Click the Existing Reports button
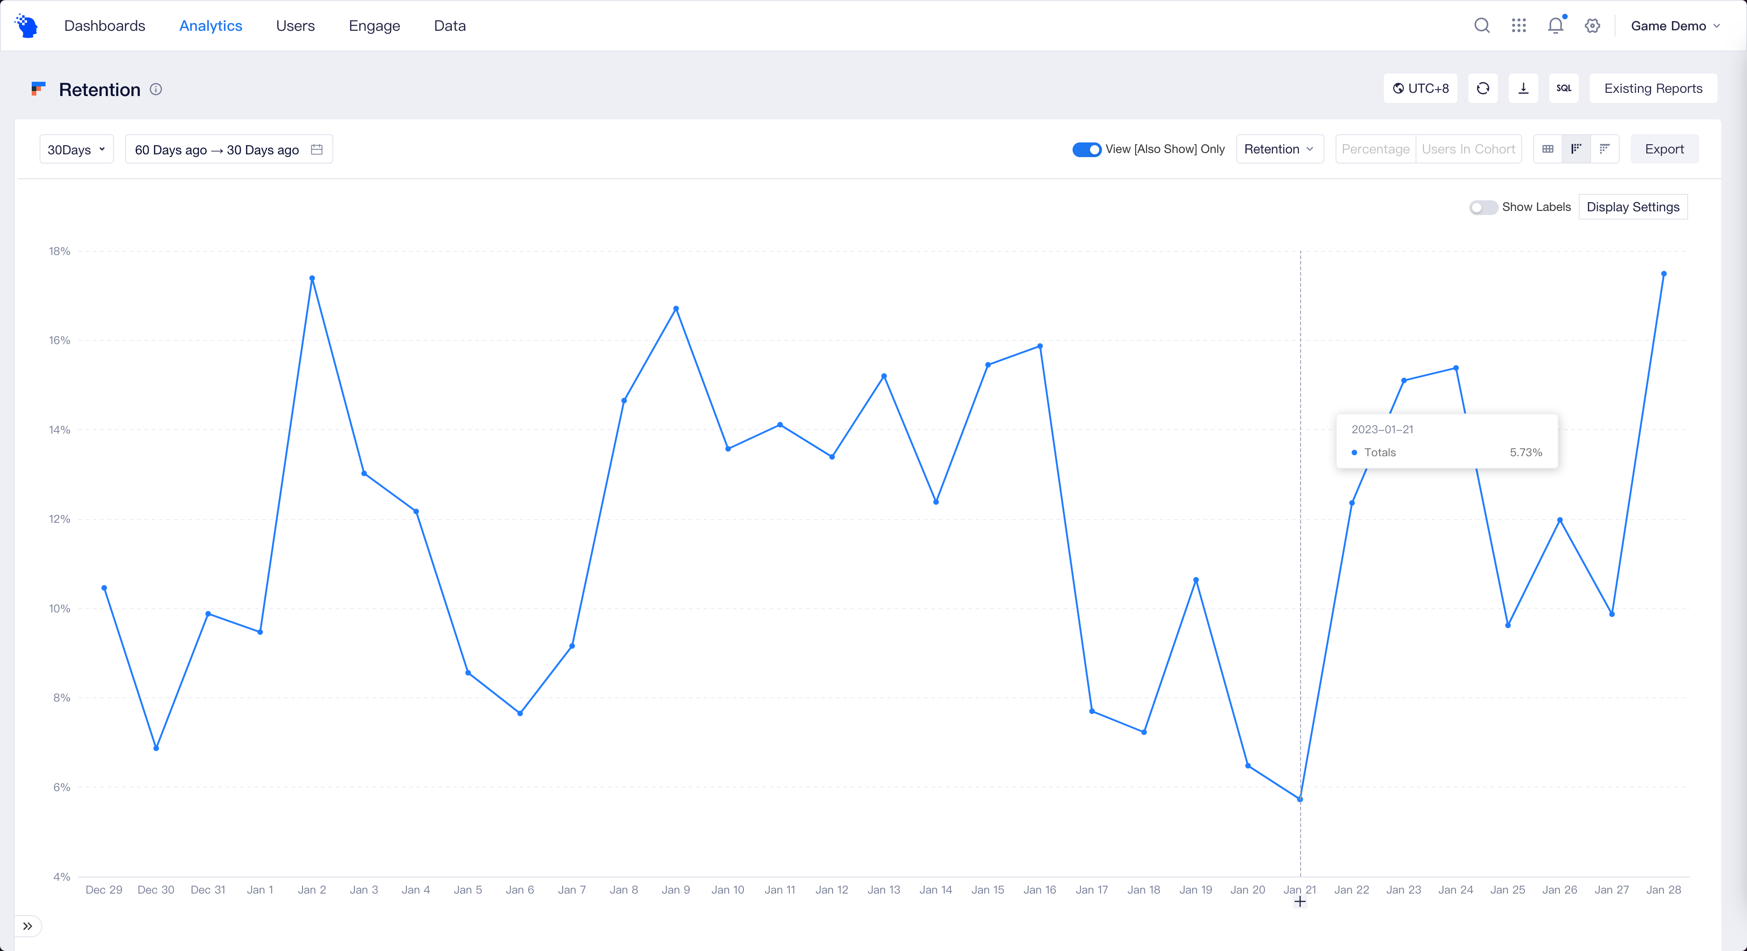 1653,88
